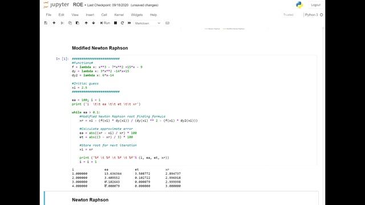This screenshot has height=205, width=365.
Task: Click the line defining dy2 lambda
Action: click(x=92, y=75)
